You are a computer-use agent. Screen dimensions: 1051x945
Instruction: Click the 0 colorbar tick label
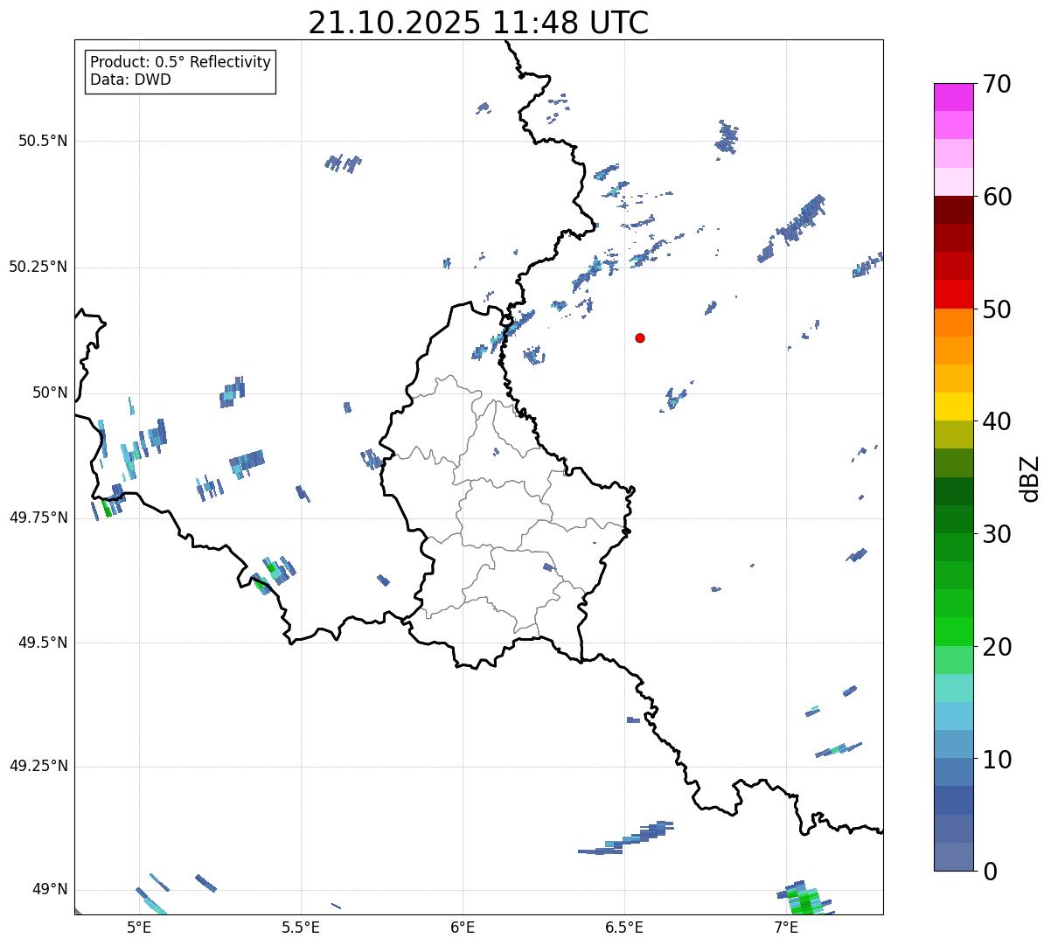coord(990,872)
